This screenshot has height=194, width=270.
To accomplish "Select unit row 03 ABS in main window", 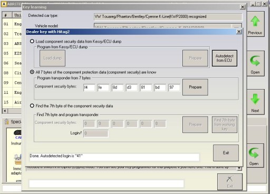I will 12,43.
